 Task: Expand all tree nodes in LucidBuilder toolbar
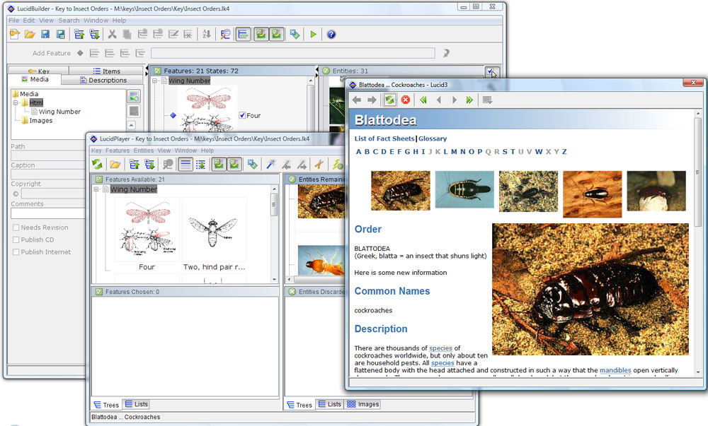[94, 34]
